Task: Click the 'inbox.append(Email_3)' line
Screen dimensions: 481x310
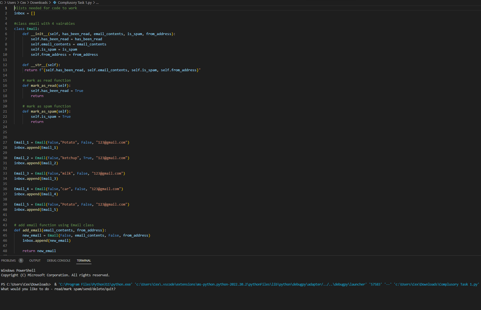Action: (x=36, y=178)
